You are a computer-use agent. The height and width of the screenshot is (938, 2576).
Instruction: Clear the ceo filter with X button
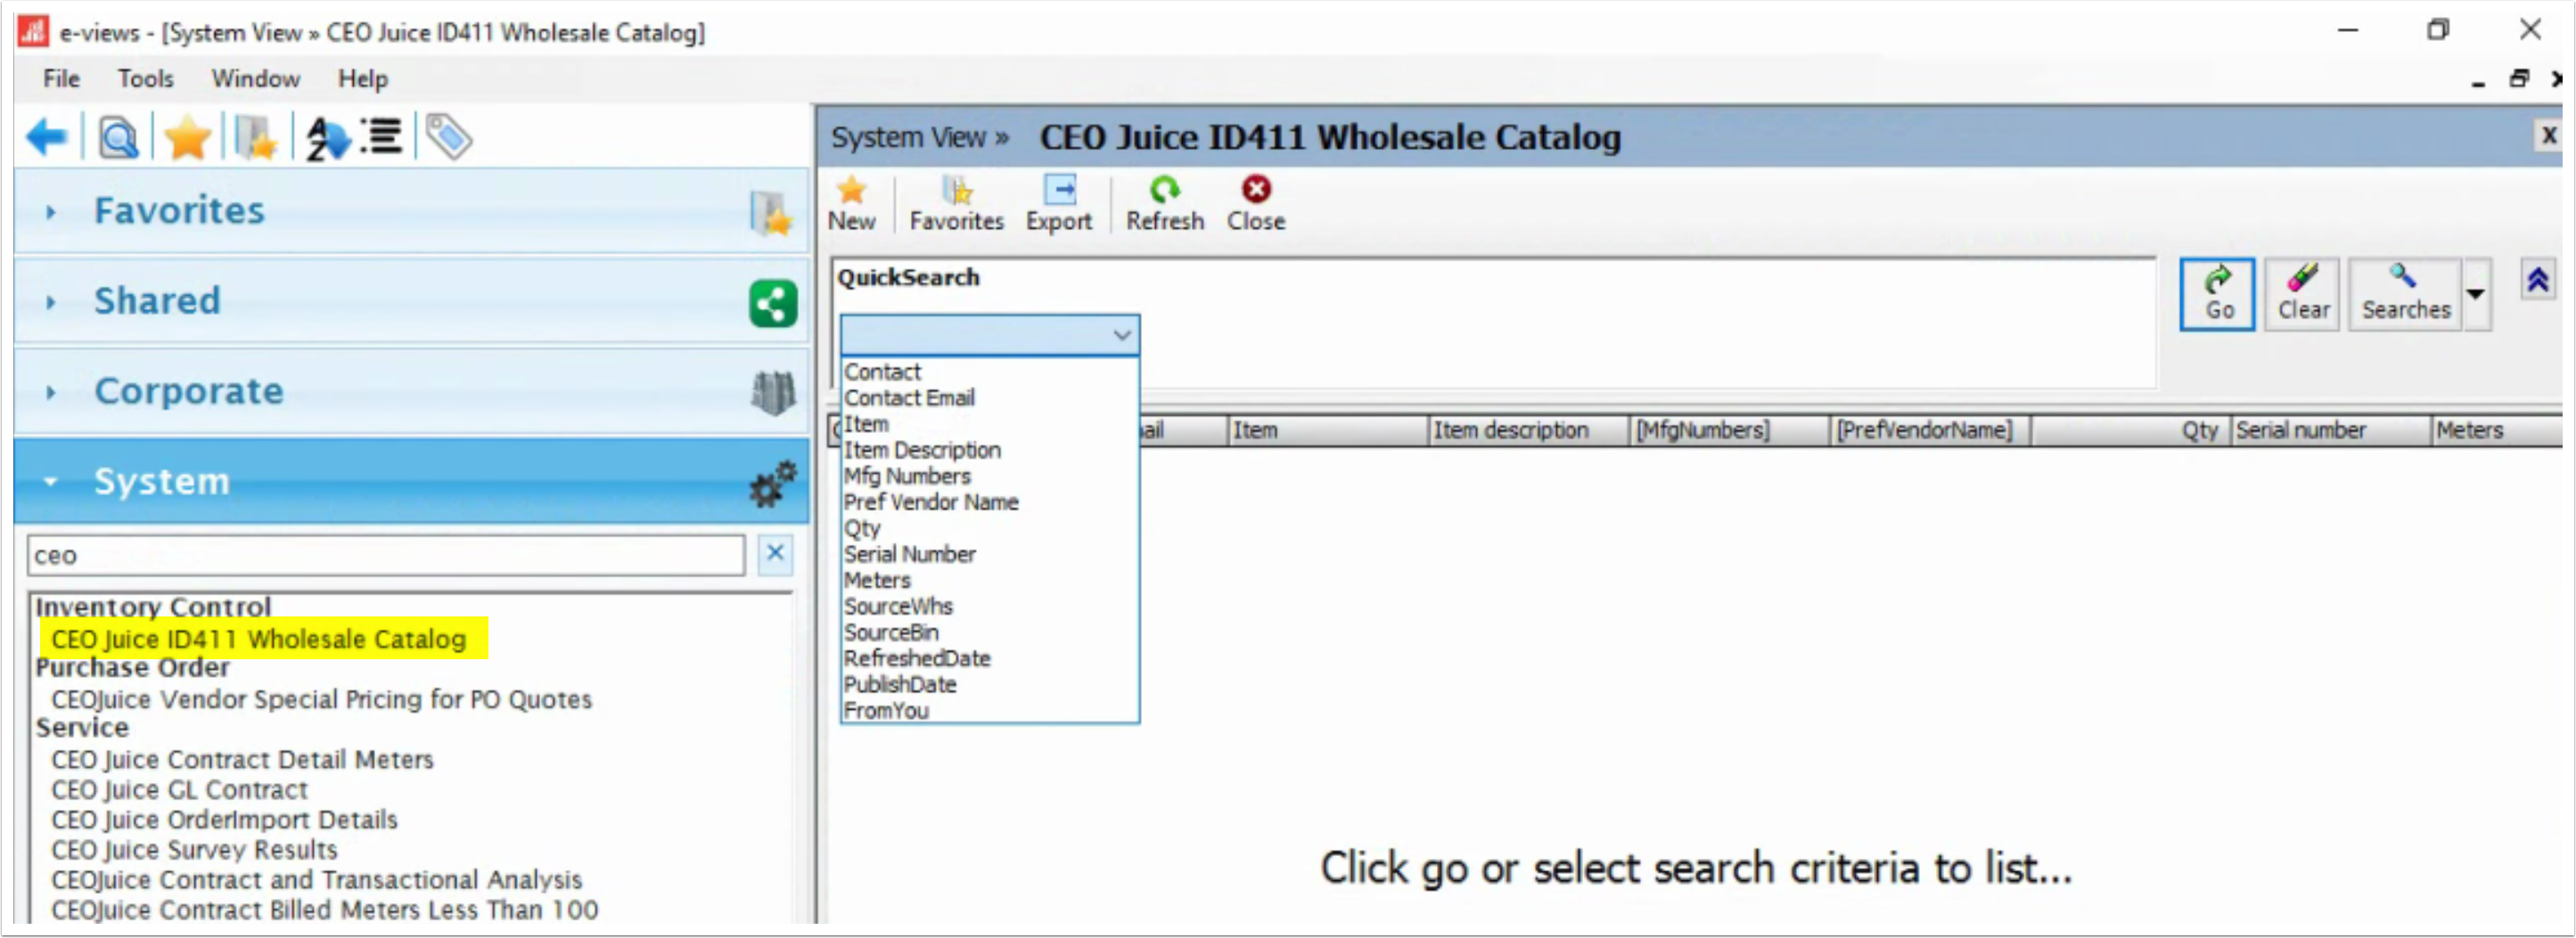775,554
